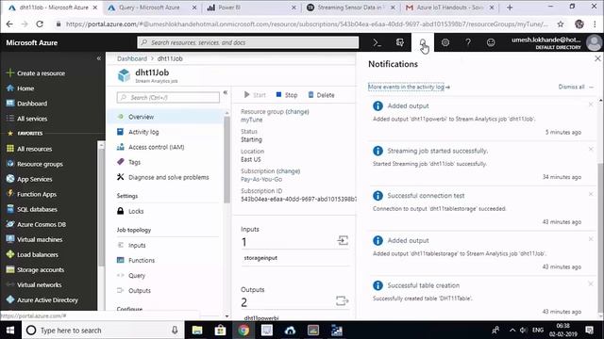Open the help question mark icon
Screen dimensions: 604x339
point(468,42)
